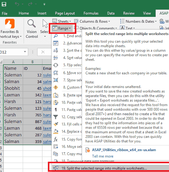Switch to the View tab
Viewport: 169px width, 172px height.
pyautogui.click(x=147, y=13)
